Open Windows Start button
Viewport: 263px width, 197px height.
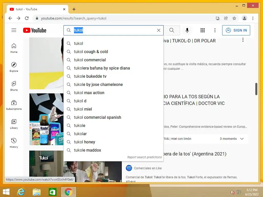click(x=6, y=192)
